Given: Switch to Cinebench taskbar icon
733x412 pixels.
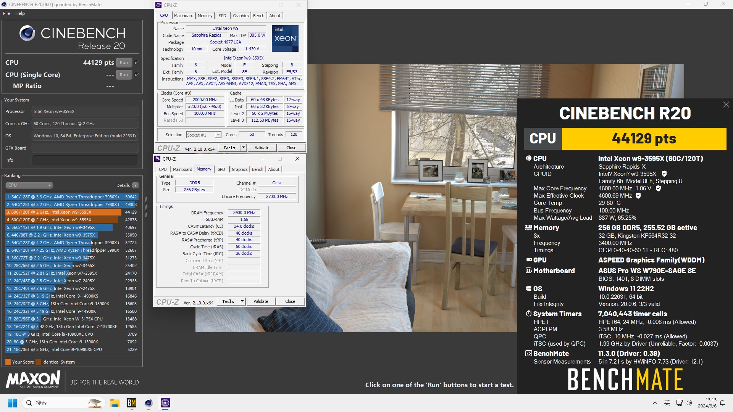Looking at the screenshot, I should [149, 403].
